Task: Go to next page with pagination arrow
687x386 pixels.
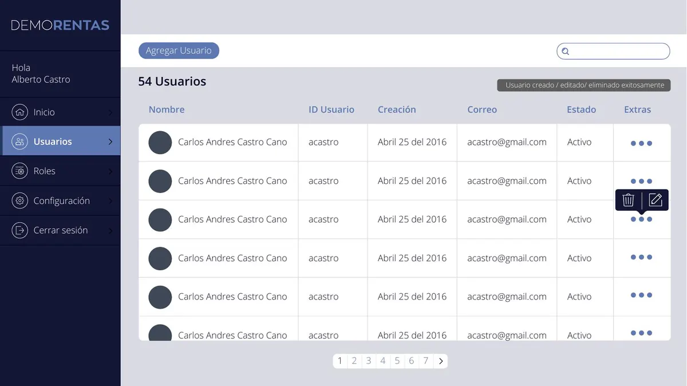Action: [x=440, y=361]
